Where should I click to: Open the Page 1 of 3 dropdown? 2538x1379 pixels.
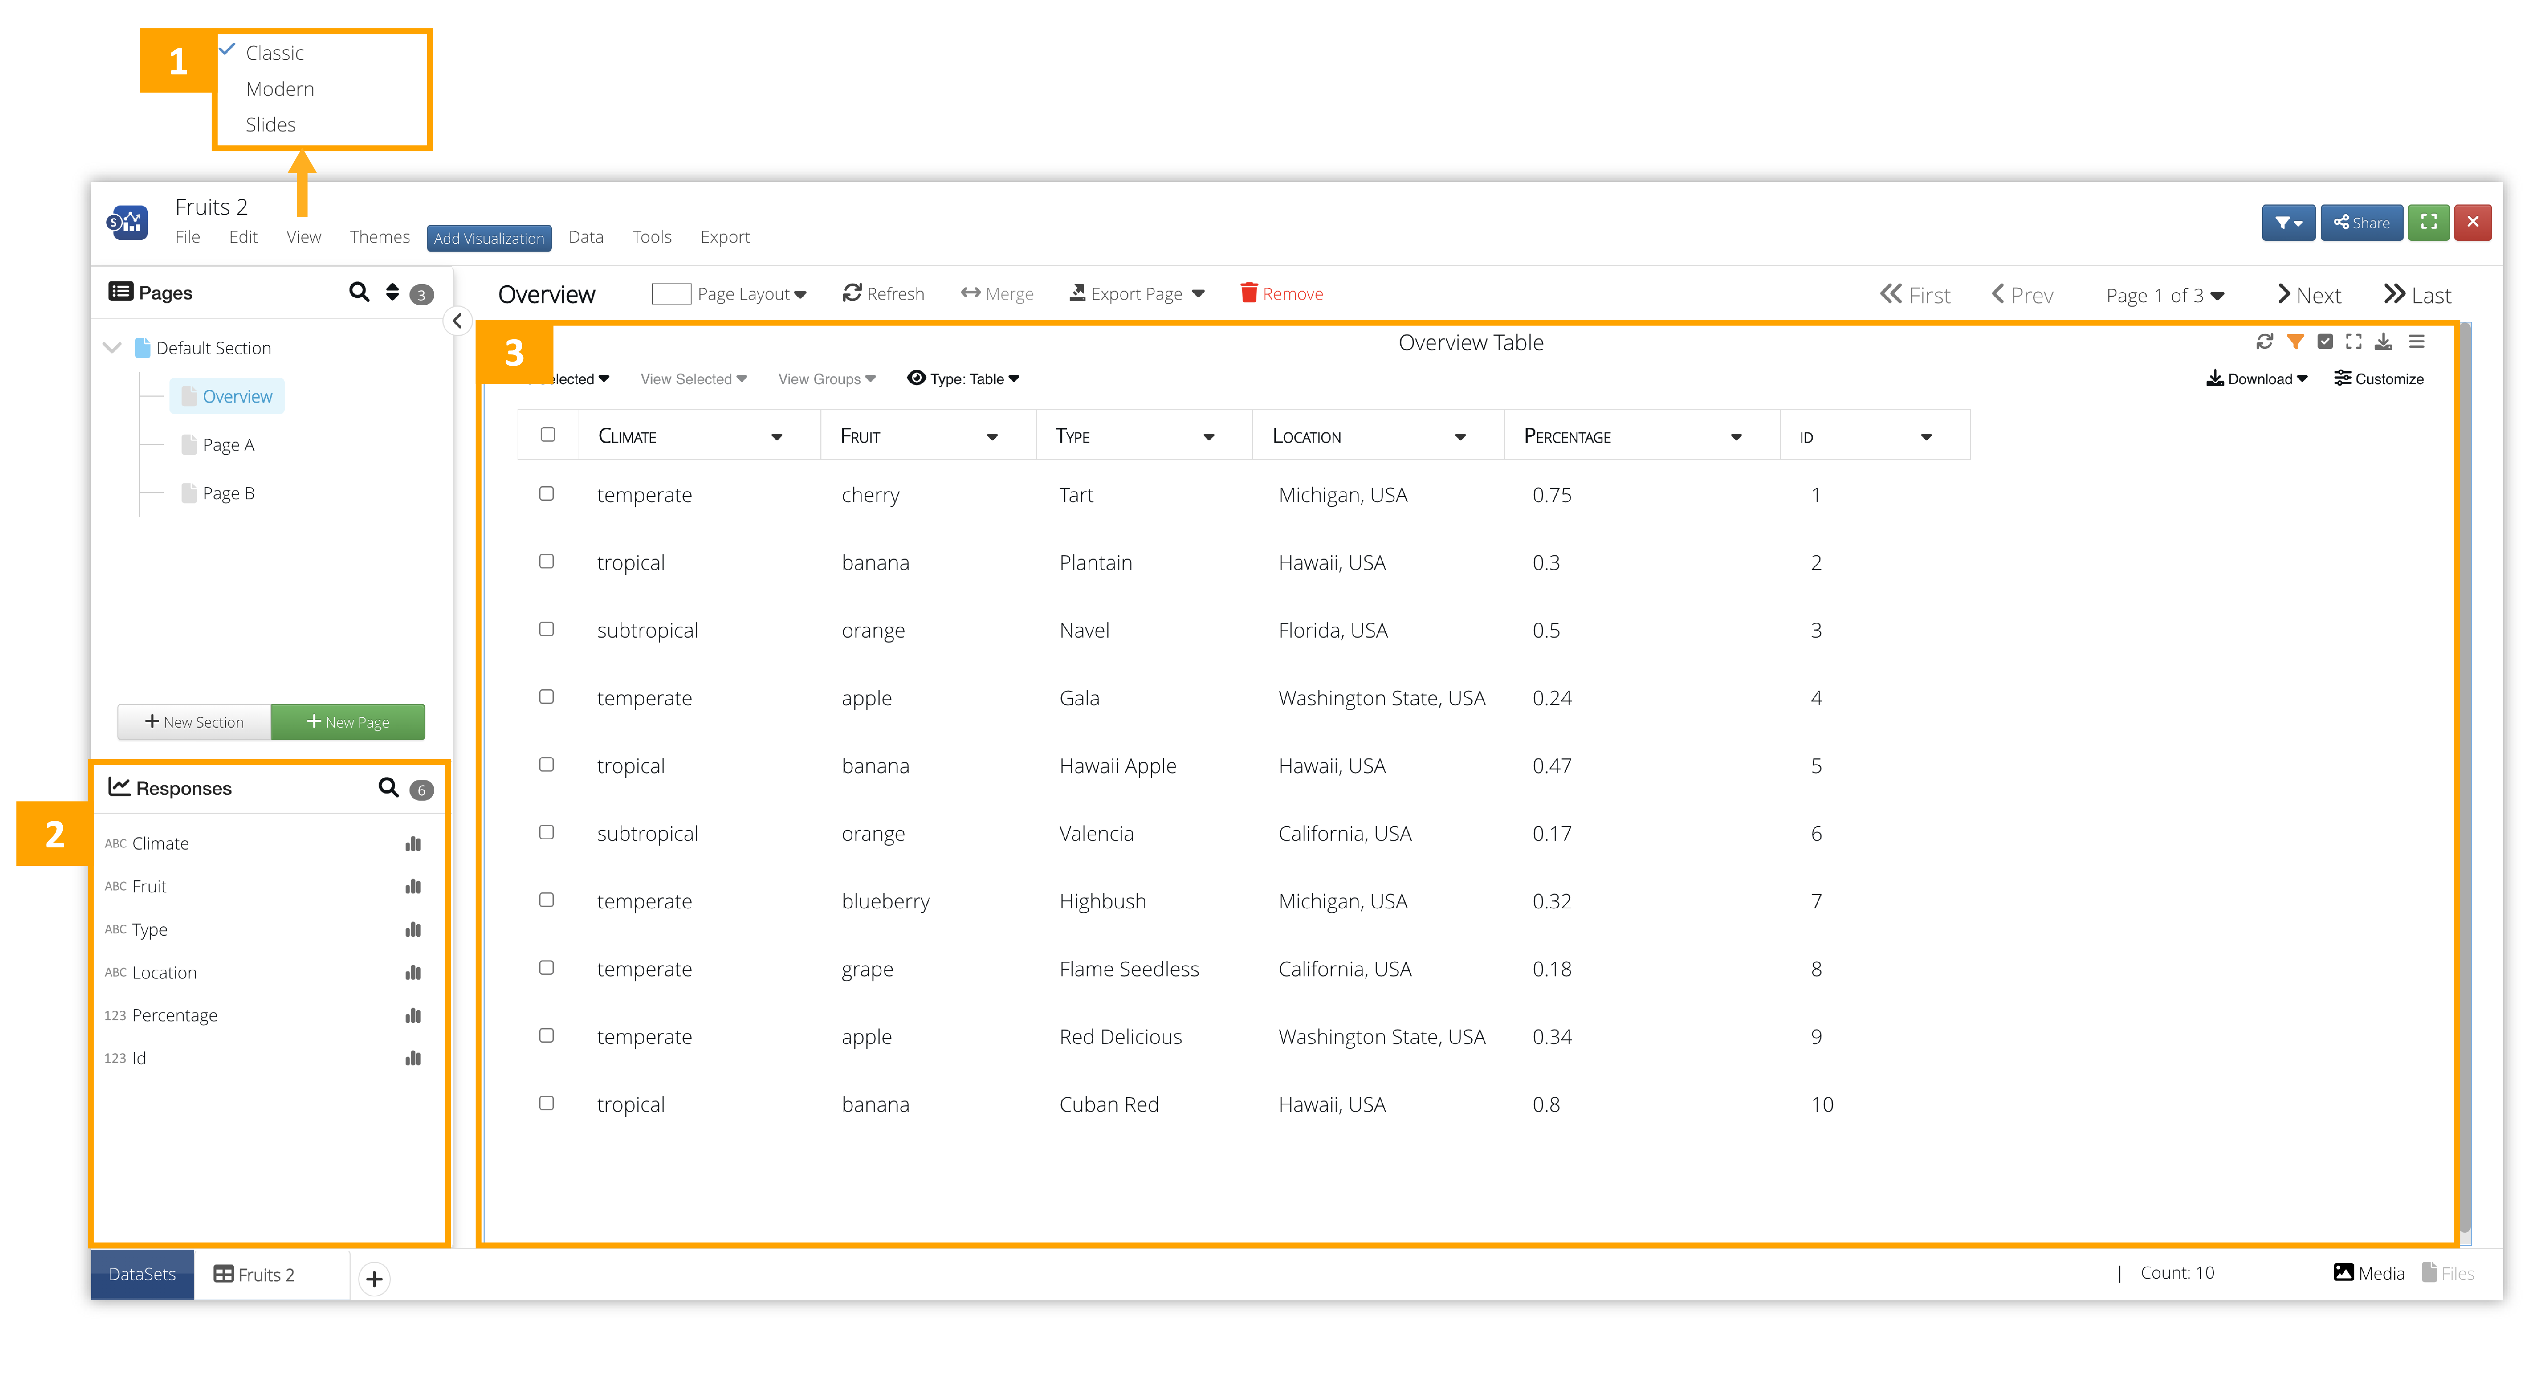[2165, 296]
